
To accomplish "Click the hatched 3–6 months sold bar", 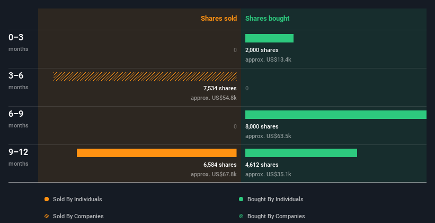I will (x=145, y=76).
